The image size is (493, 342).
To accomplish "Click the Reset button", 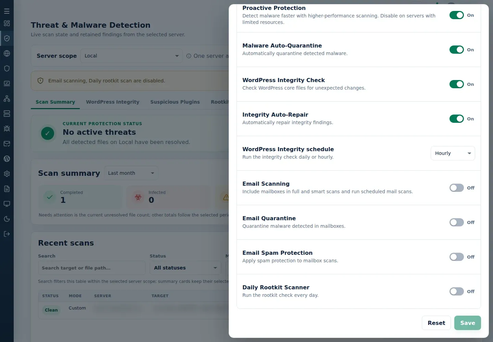I will click(x=436, y=323).
